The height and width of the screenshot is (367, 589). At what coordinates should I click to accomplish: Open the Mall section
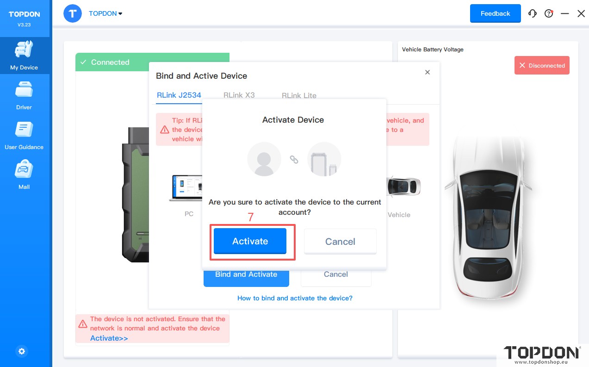[x=24, y=175]
